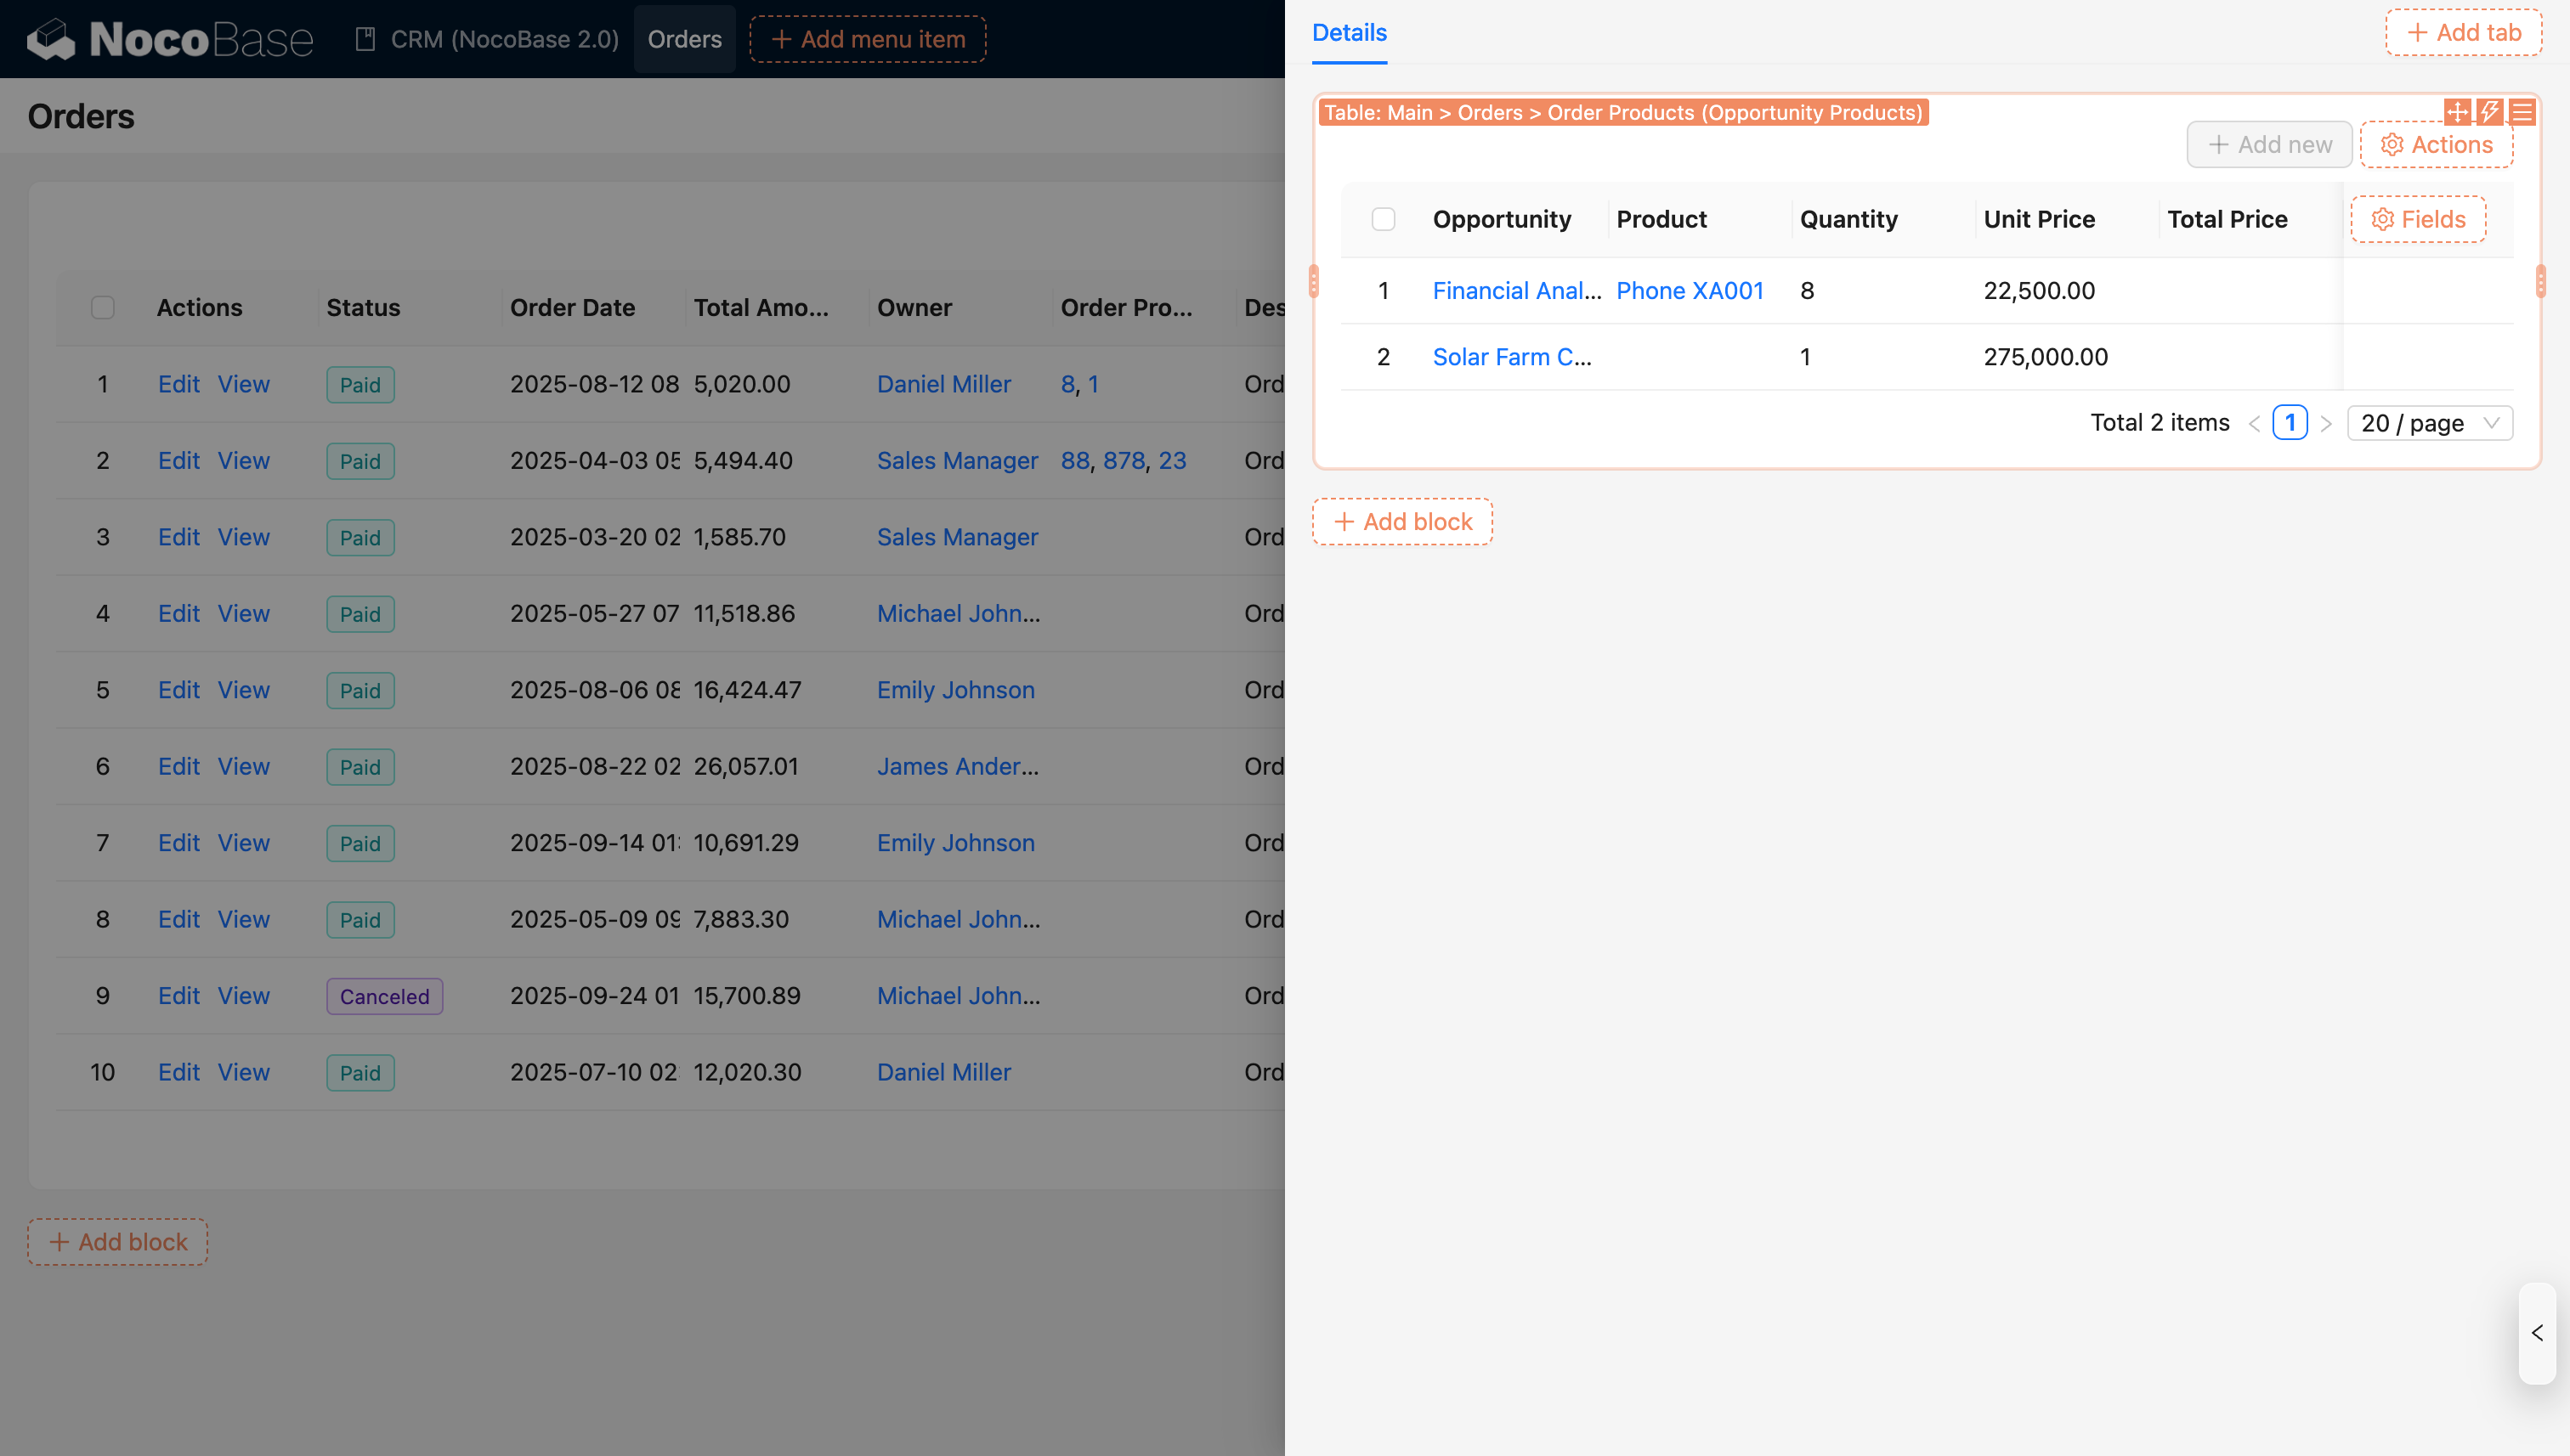Screen dimensions: 2570x1456
Task: Click the drag-move icon on the table block
Action: (2456, 112)
